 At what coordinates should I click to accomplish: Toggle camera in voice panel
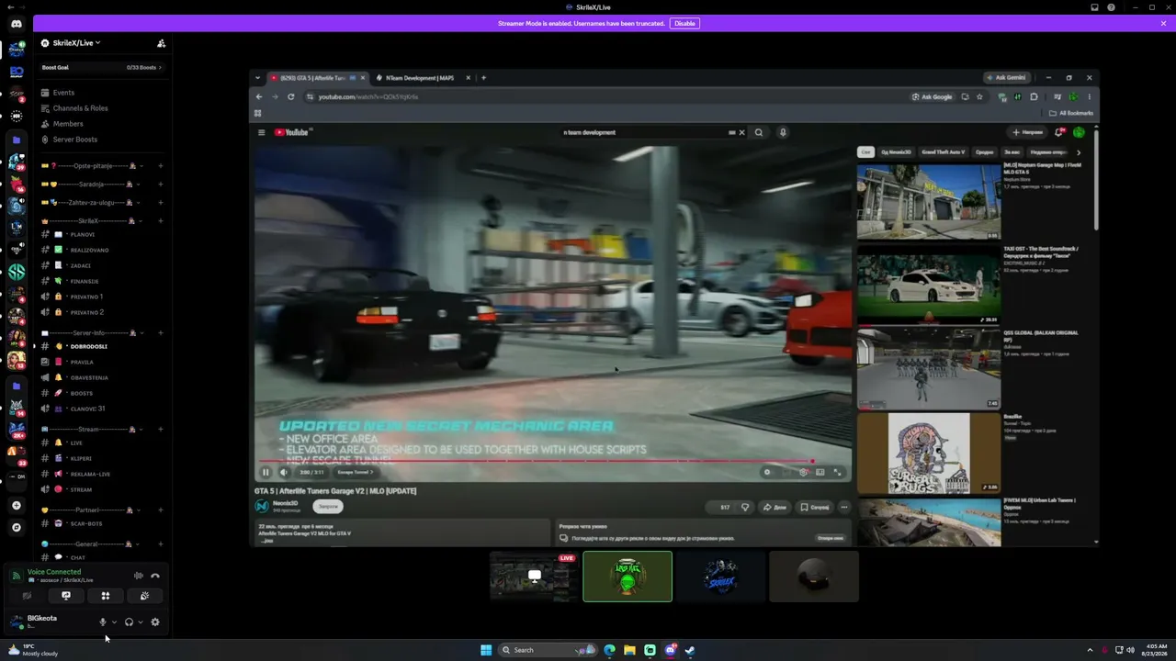tap(27, 596)
